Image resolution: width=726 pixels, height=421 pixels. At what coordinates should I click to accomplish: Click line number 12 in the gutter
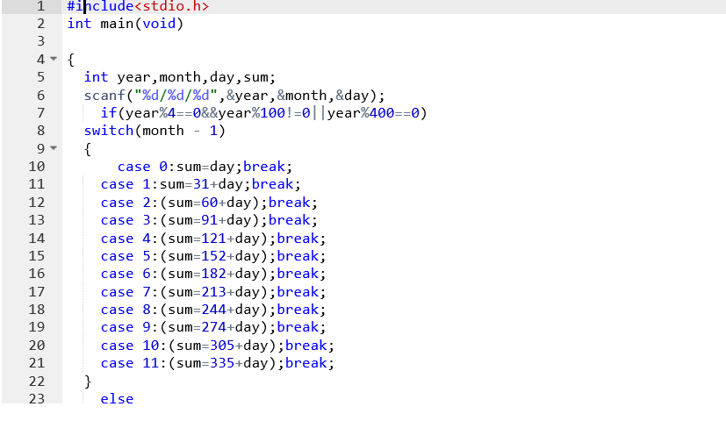click(x=37, y=203)
